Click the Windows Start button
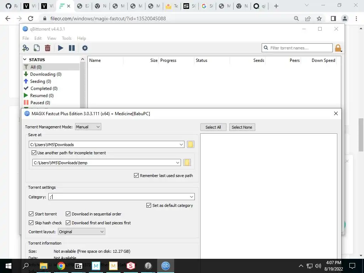Image resolution: width=364 pixels, height=273 pixels. (9, 266)
